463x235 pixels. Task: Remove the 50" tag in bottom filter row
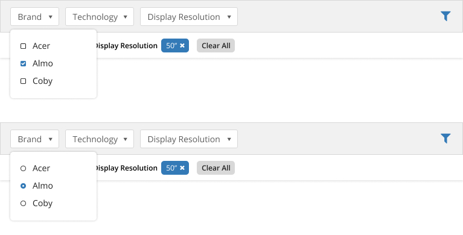coord(182,168)
